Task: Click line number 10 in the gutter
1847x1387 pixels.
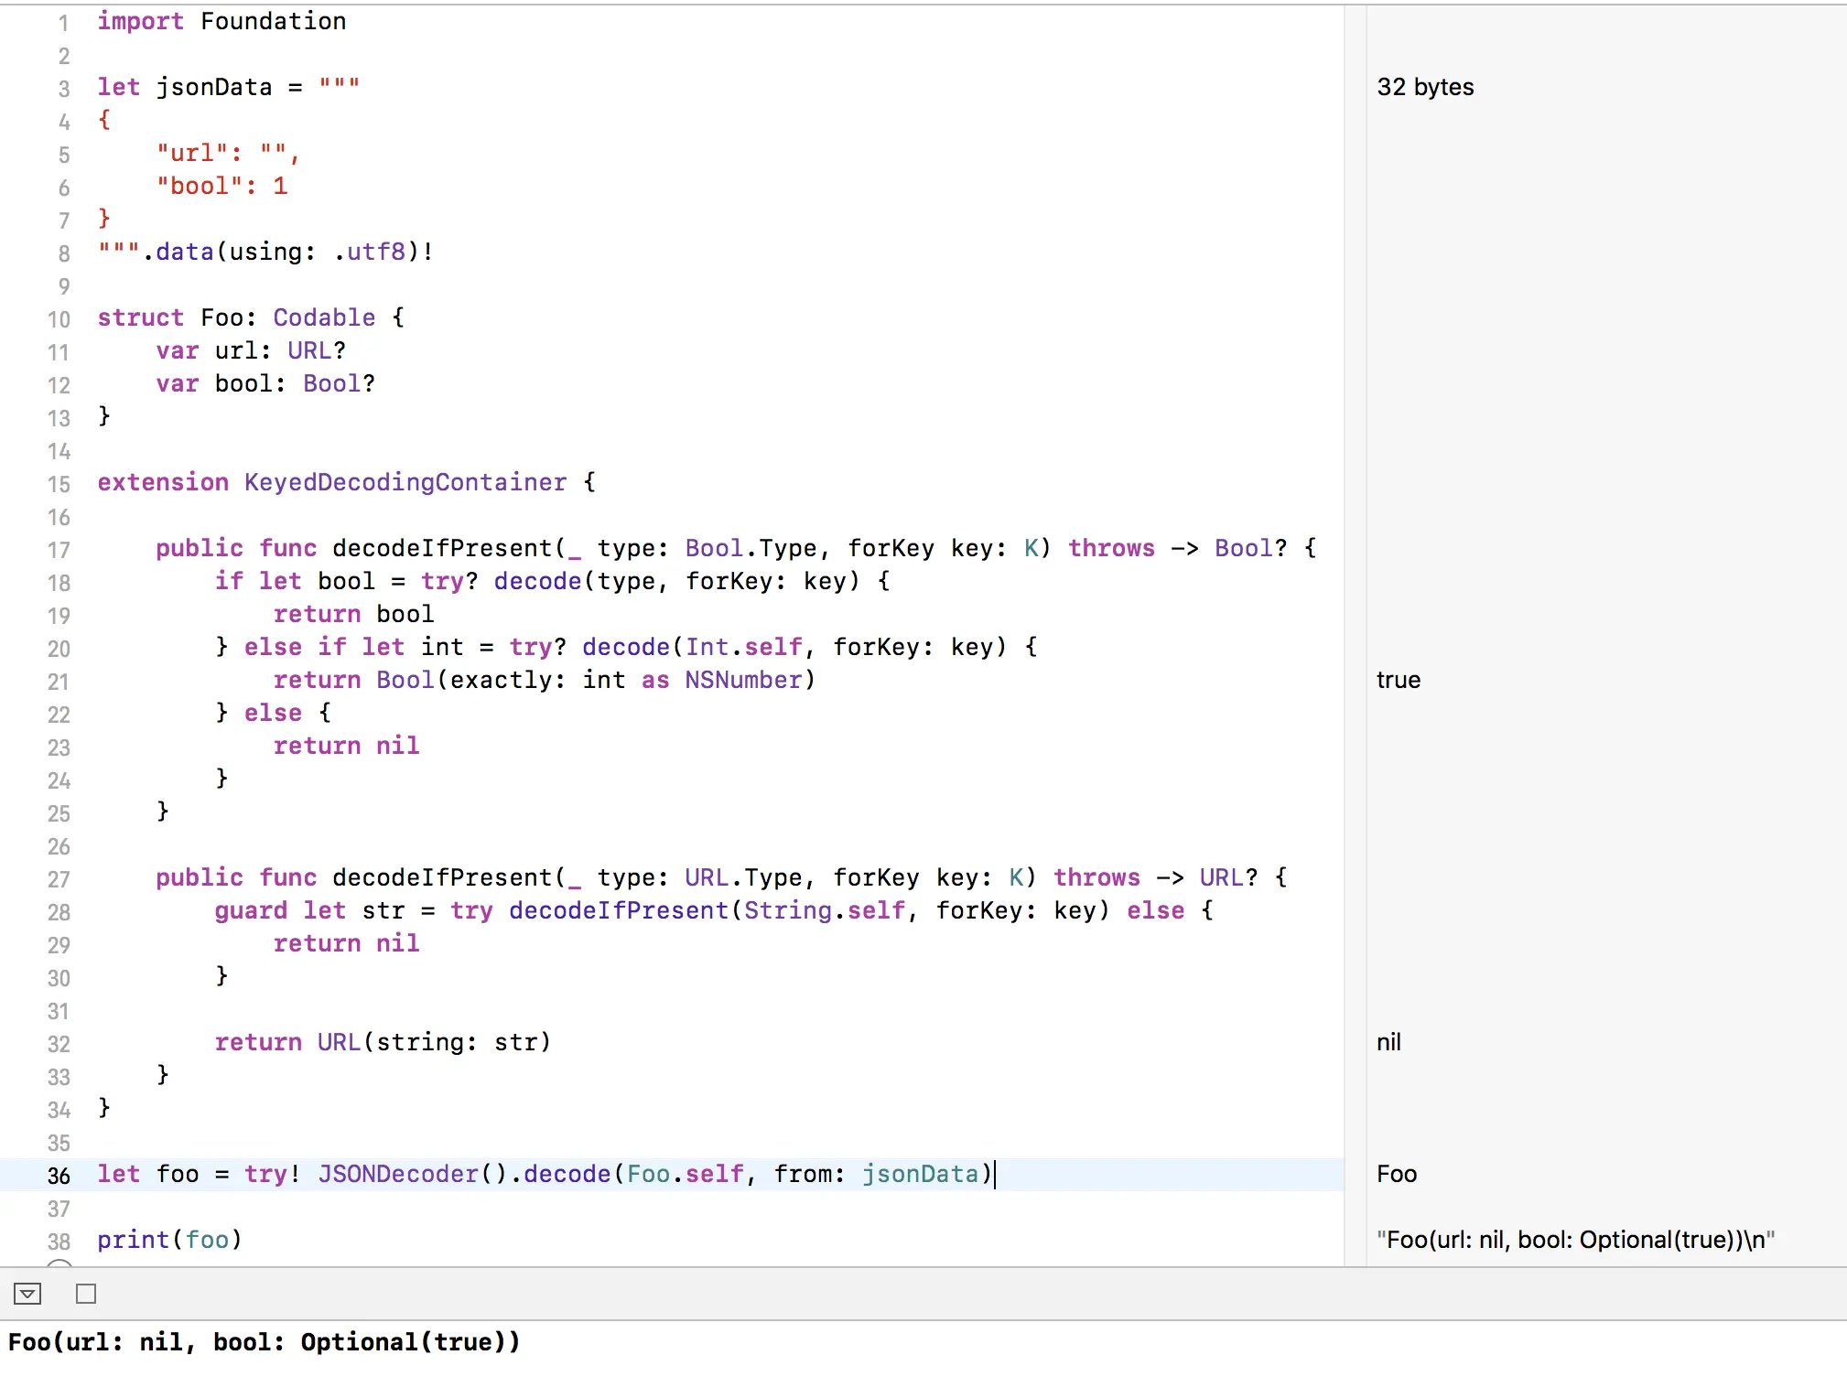Action: [59, 319]
